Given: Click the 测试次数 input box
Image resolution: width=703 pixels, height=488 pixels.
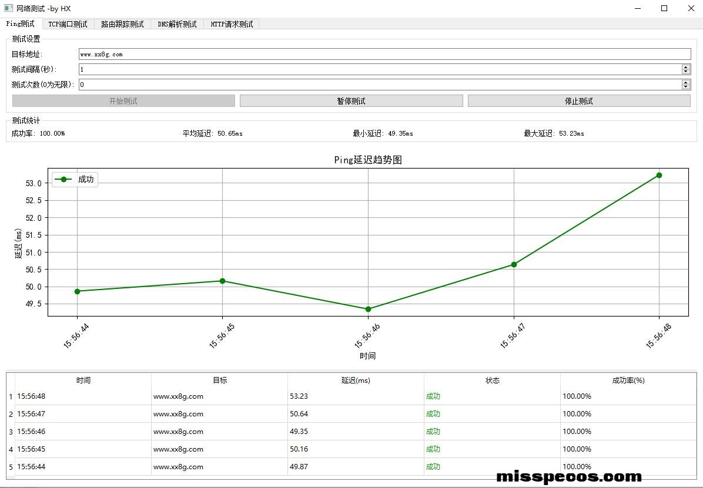Looking at the screenshot, I should [x=380, y=85].
